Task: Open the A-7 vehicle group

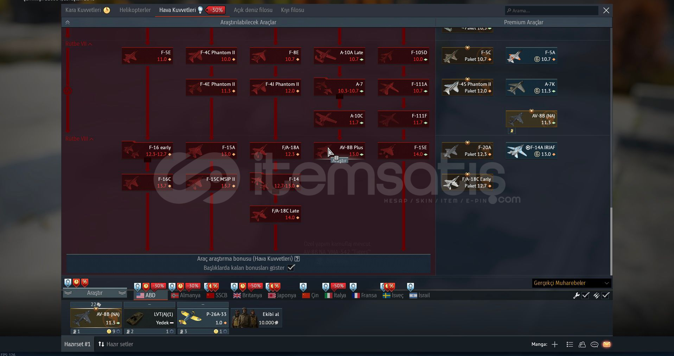Action: coord(339,88)
